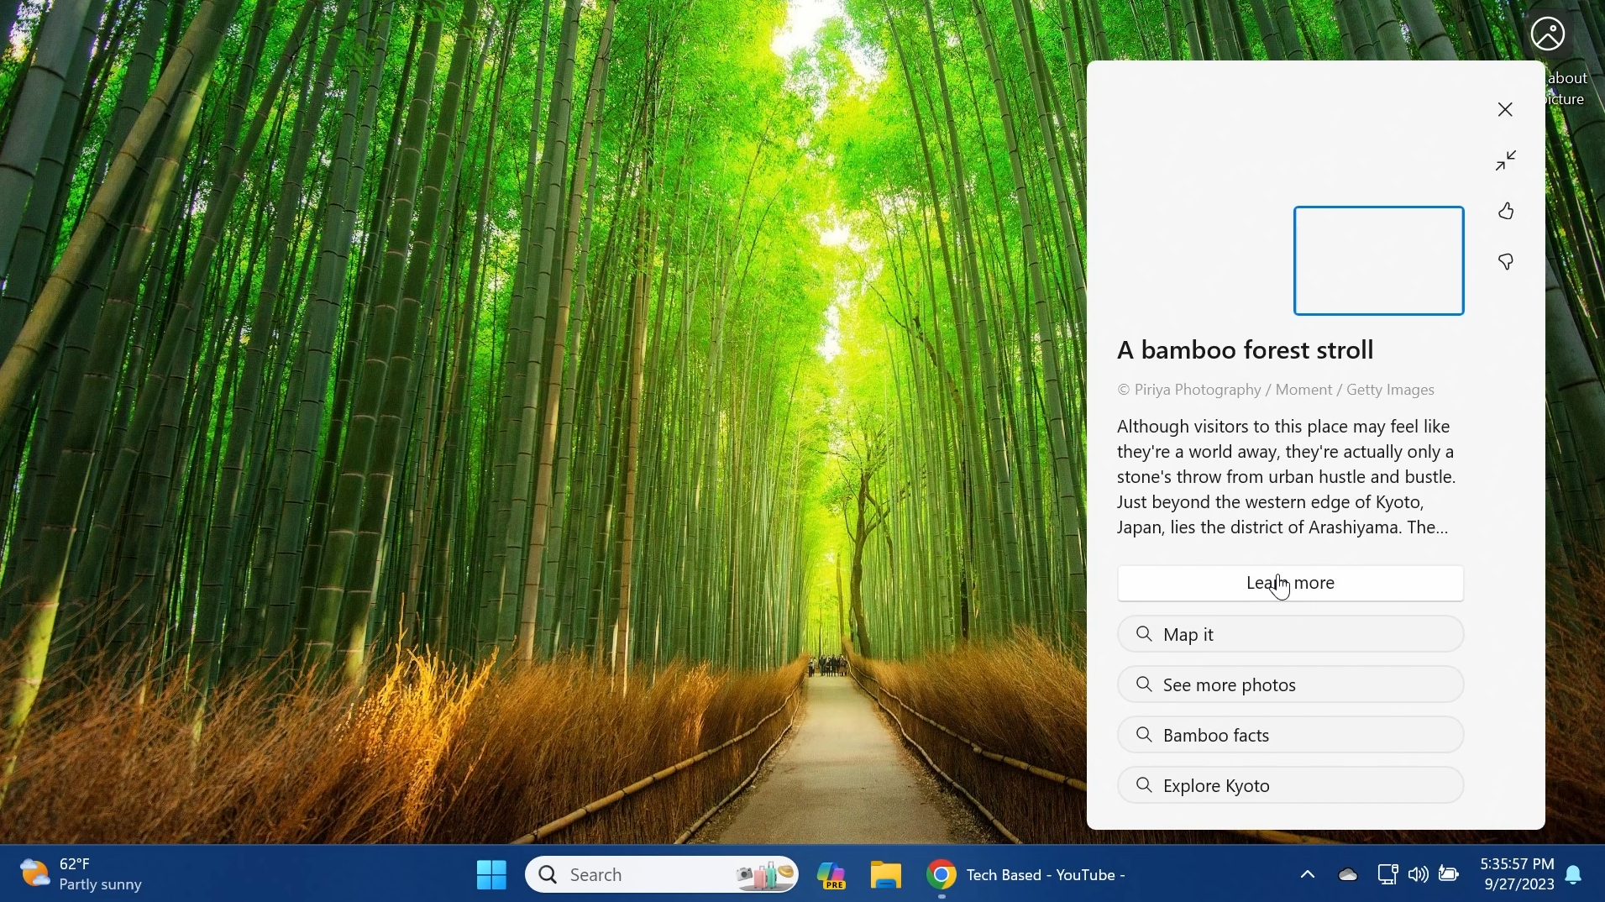Select the Map it search link

click(1290, 634)
